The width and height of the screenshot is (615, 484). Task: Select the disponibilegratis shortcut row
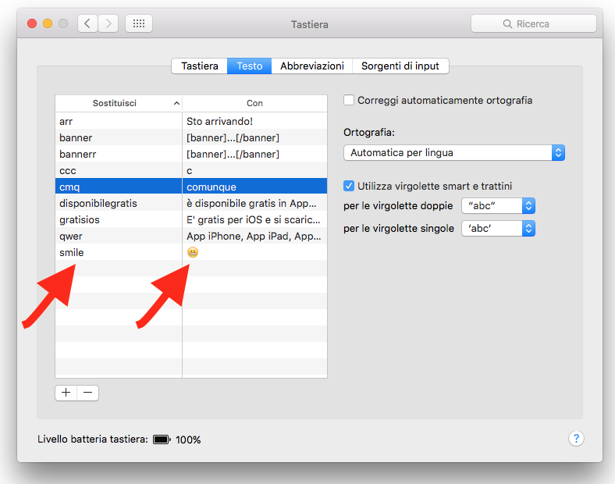[191, 203]
